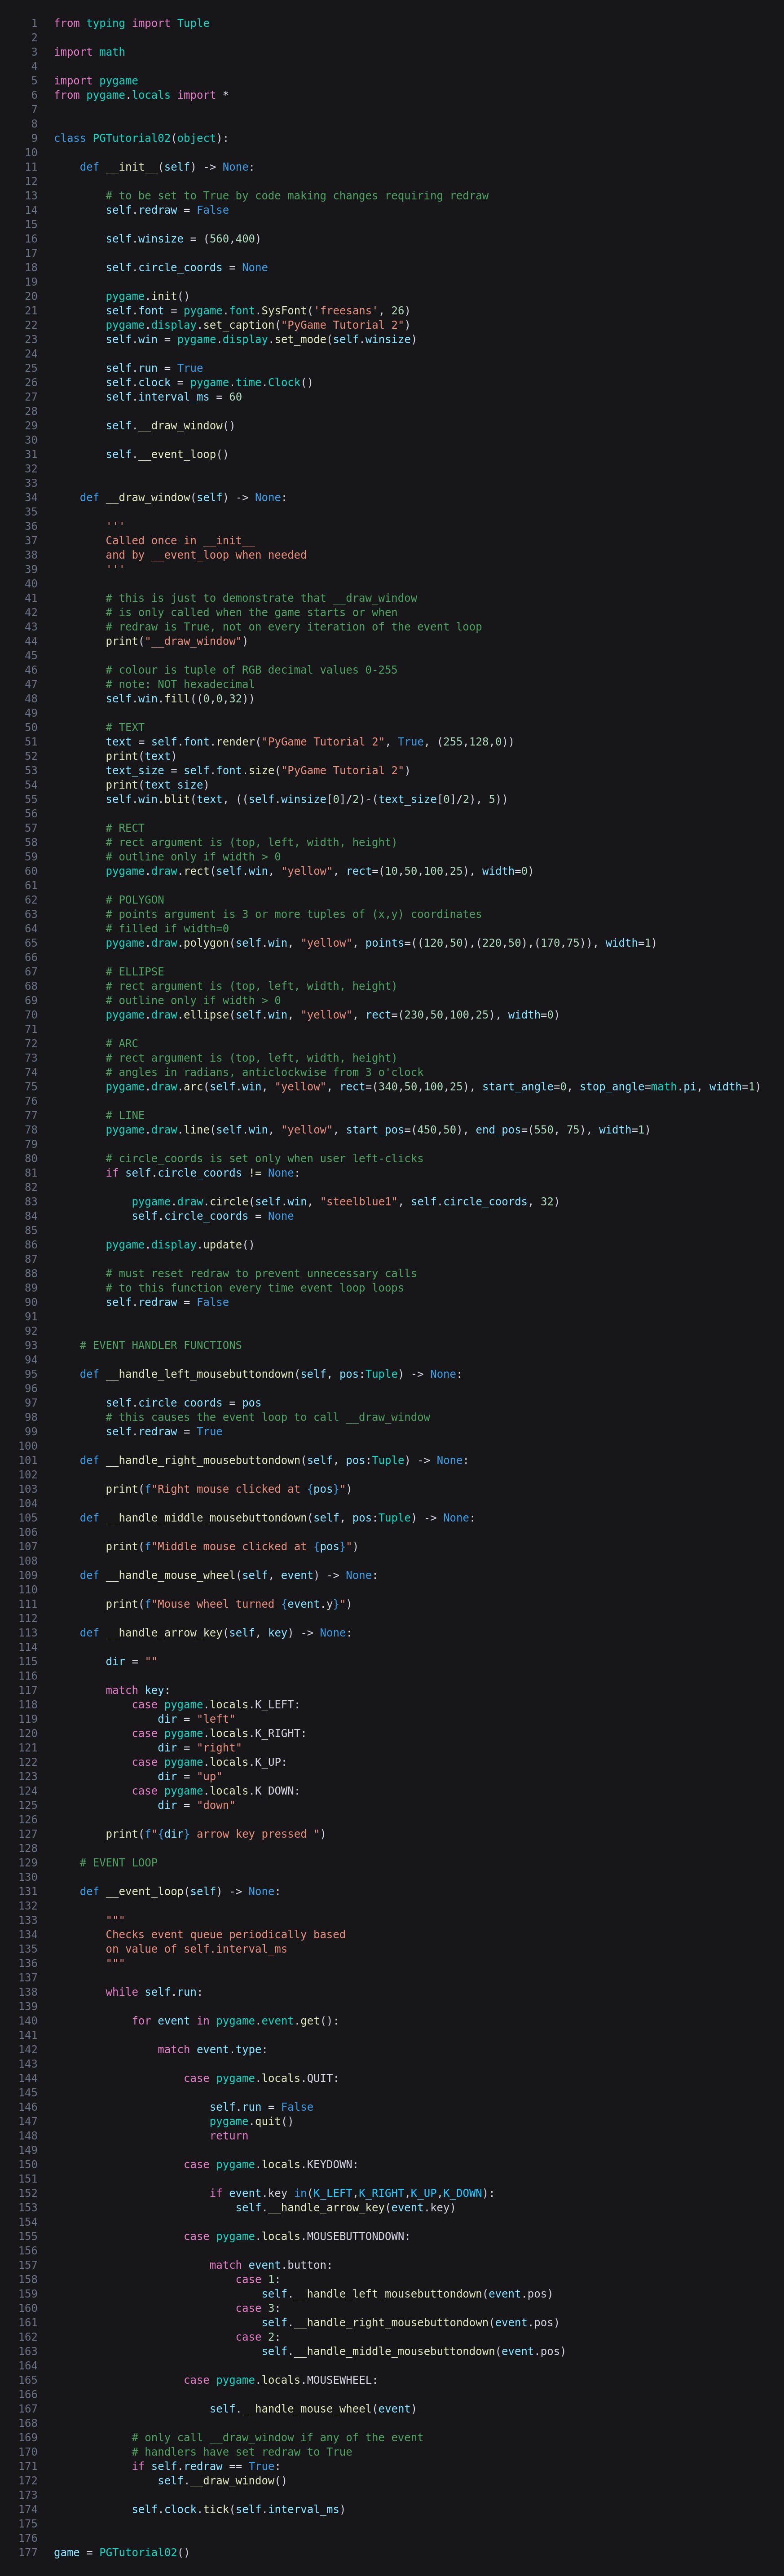Screen dimensions: 784x2576
Task: Click the pygame.display.update() call
Action: [x=180, y=1244]
